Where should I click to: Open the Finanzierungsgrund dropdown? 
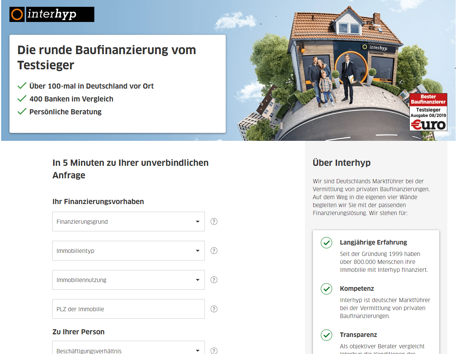(x=128, y=221)
